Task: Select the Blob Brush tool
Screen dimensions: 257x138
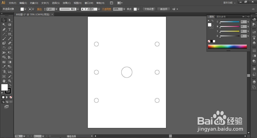Action: click(x=4, y=43)
